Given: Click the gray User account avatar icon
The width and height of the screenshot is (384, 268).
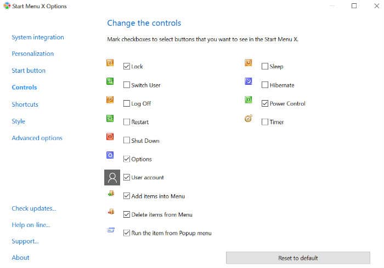Looking at the screenshot, I should click(112, 177).
